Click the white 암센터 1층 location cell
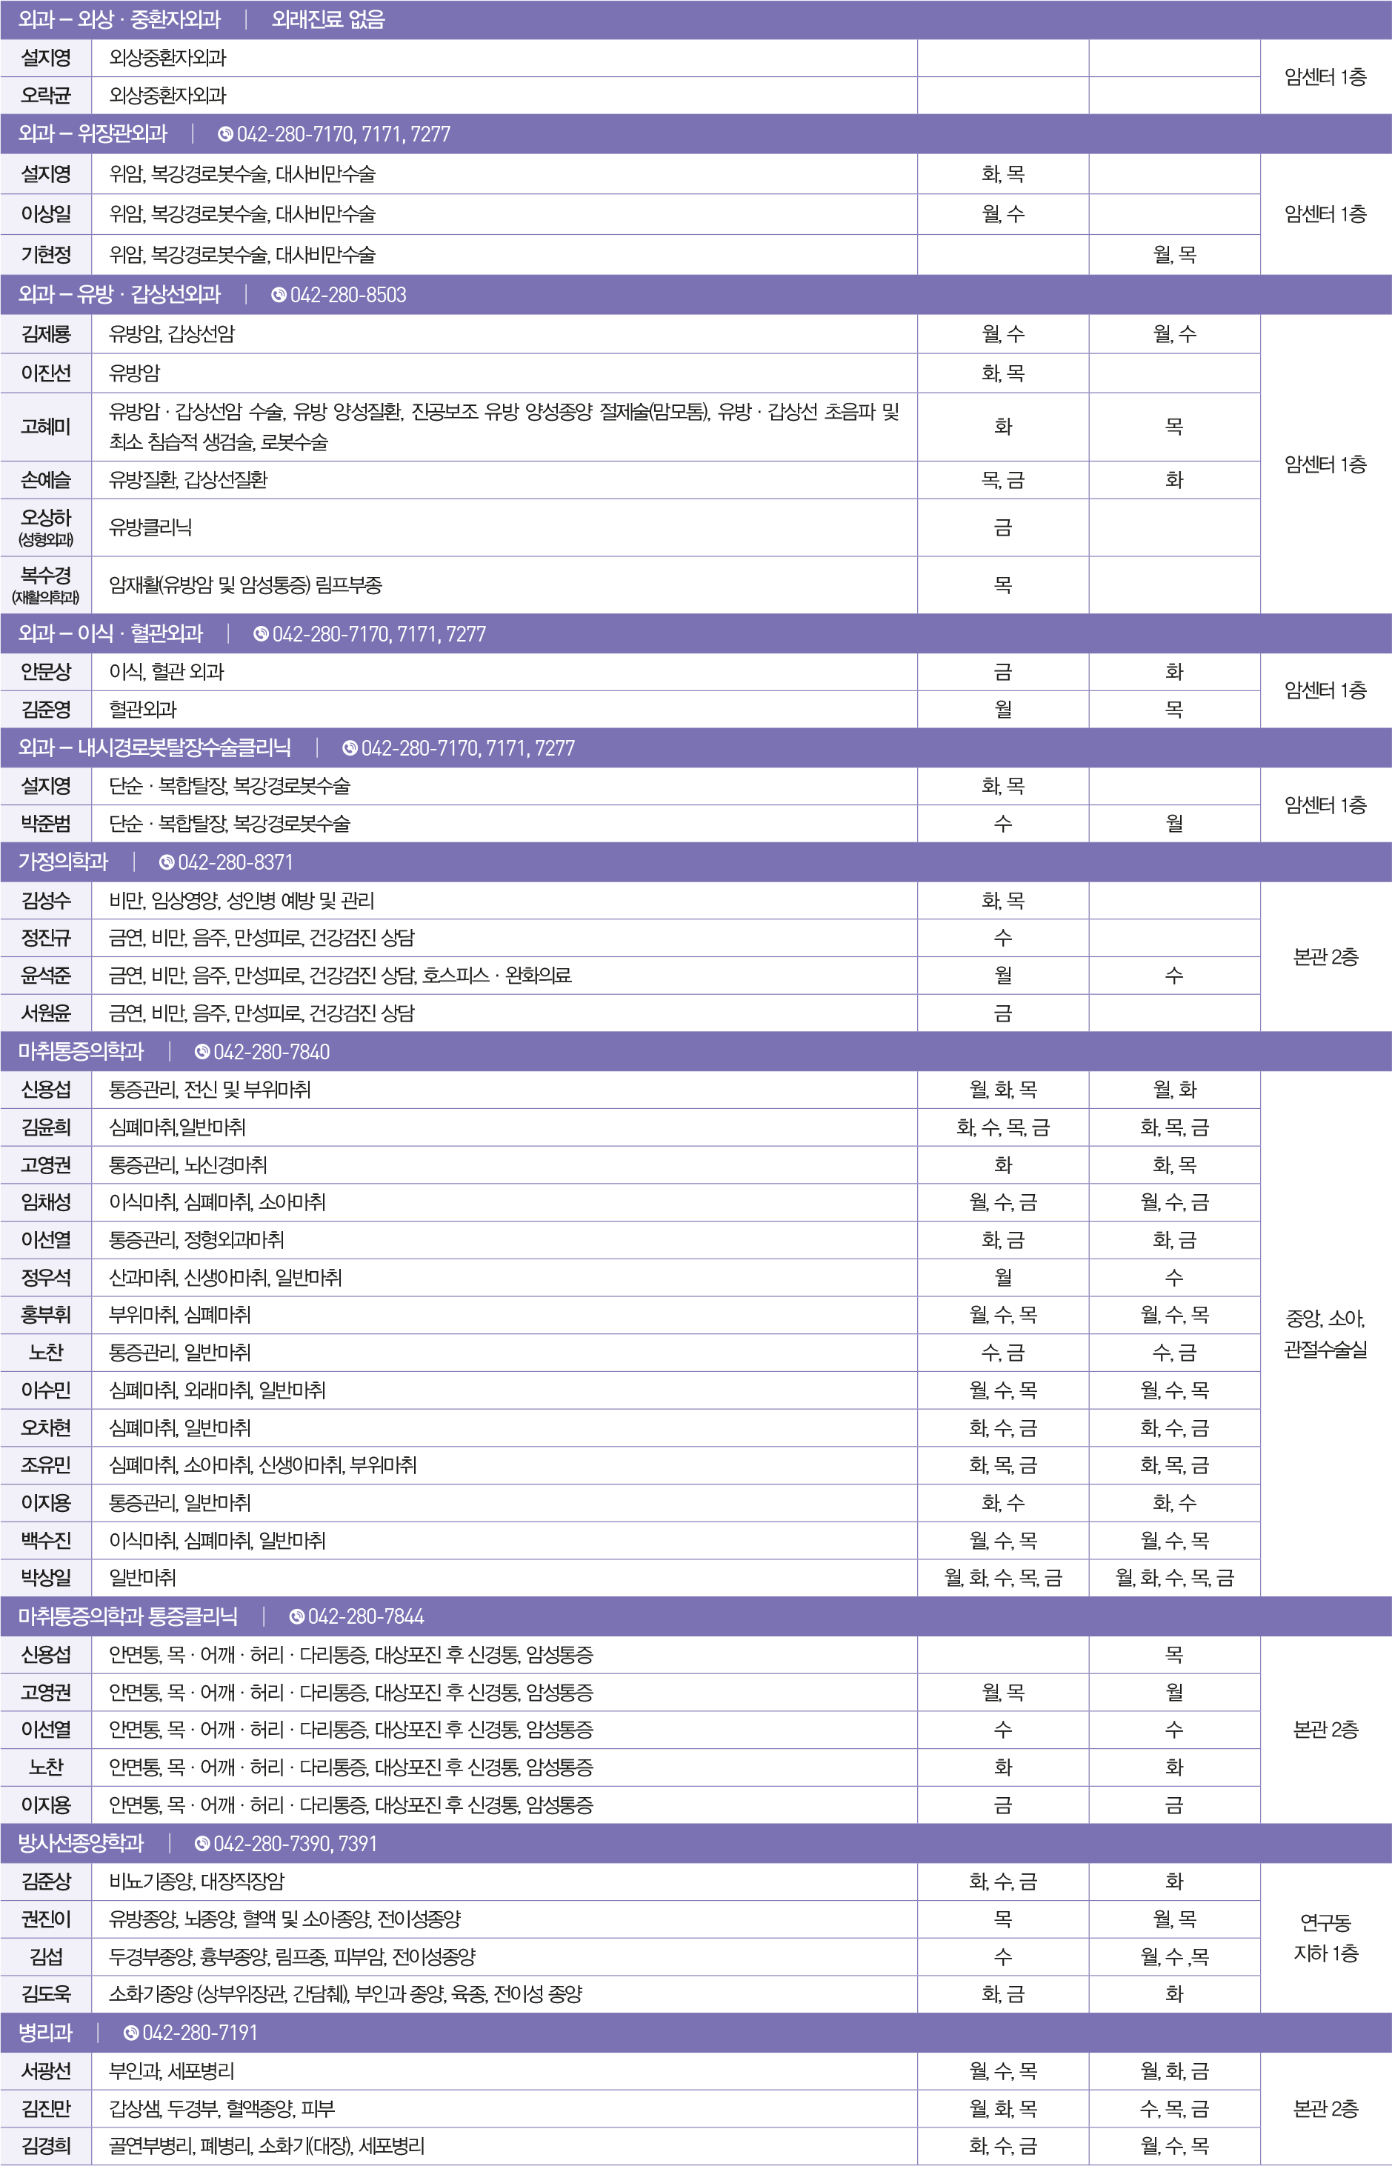Viewport: 1392px width, 2166px height. 1325,77
